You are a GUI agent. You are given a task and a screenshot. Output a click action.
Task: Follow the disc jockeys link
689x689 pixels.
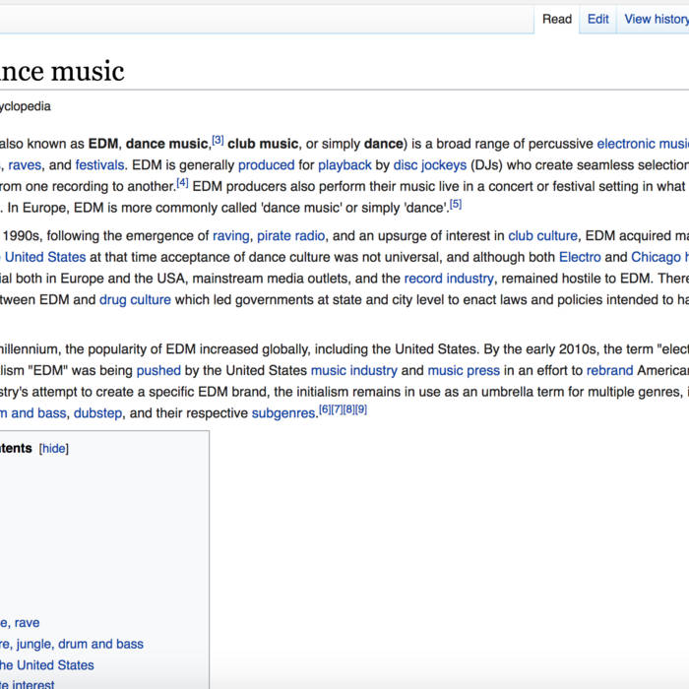tap(430, 165)
